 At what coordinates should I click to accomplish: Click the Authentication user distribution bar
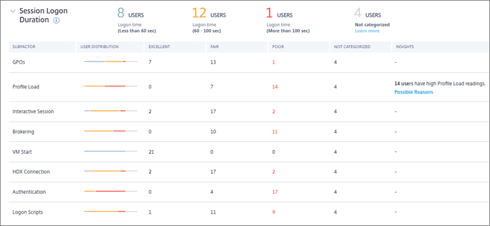point(111,191)
